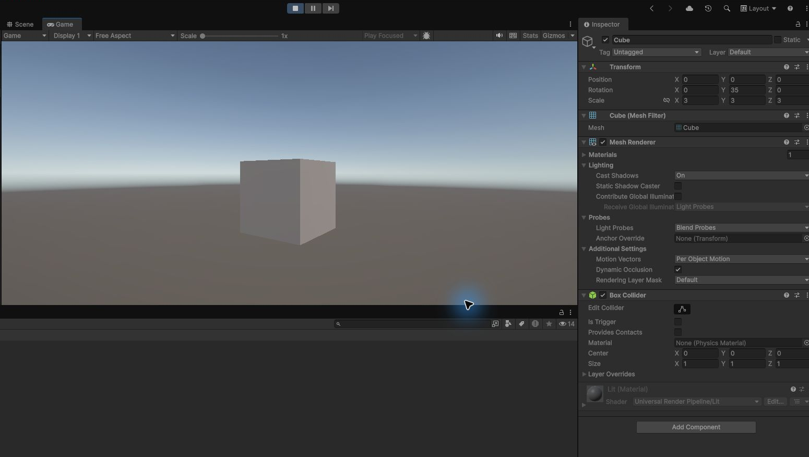Click the Edit Collider button icon
This screenshot has width=809, height=457.
pyautogui.click(x=682, y=309)
